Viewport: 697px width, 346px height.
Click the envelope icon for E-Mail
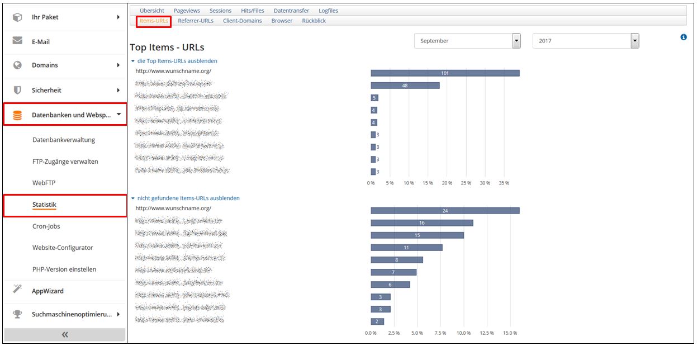click(17, 41)
